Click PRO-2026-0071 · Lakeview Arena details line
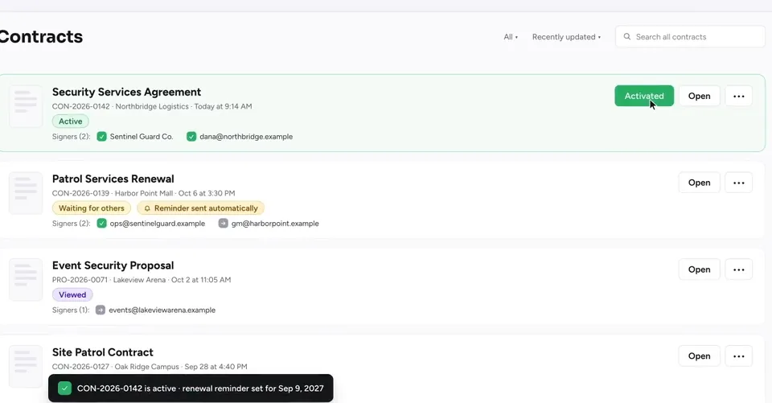Viewport: 772px width, 403px height. pyautogui.click(x=142, y=280)
